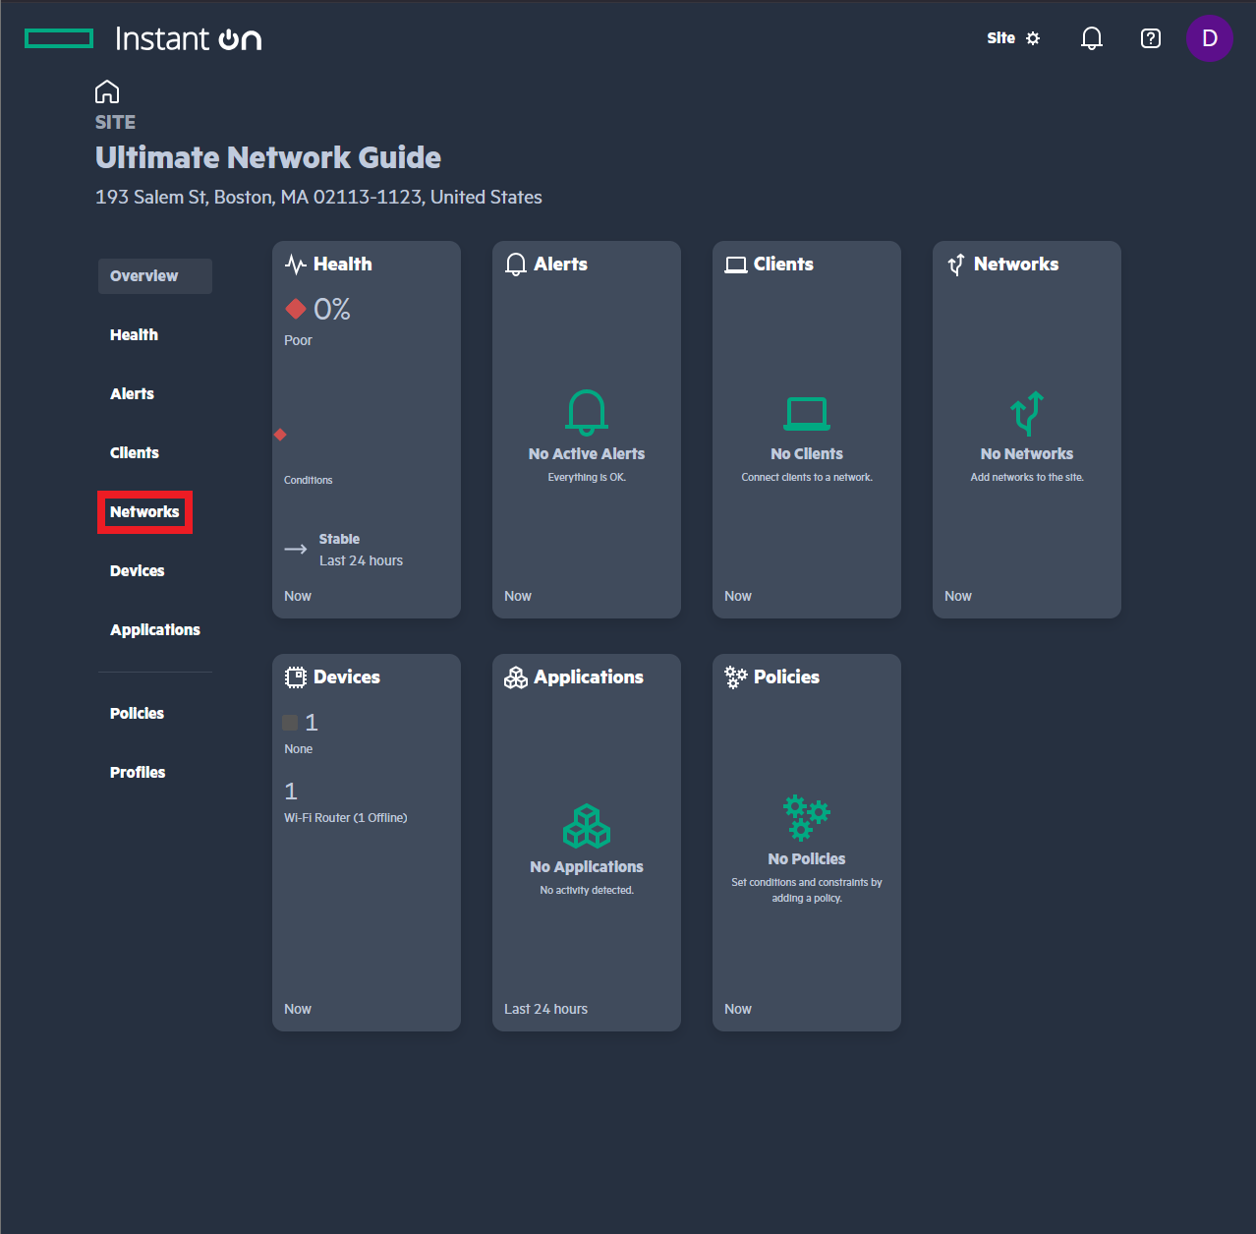Open the Networks card title
Screen dimensions: 1256x1234
[1016, 264]
